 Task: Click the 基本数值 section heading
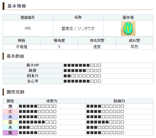(15, 56)
